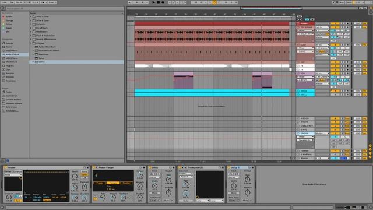
Task: Click the MIDI Effects category icon
Action: click(x=3, y=58)
